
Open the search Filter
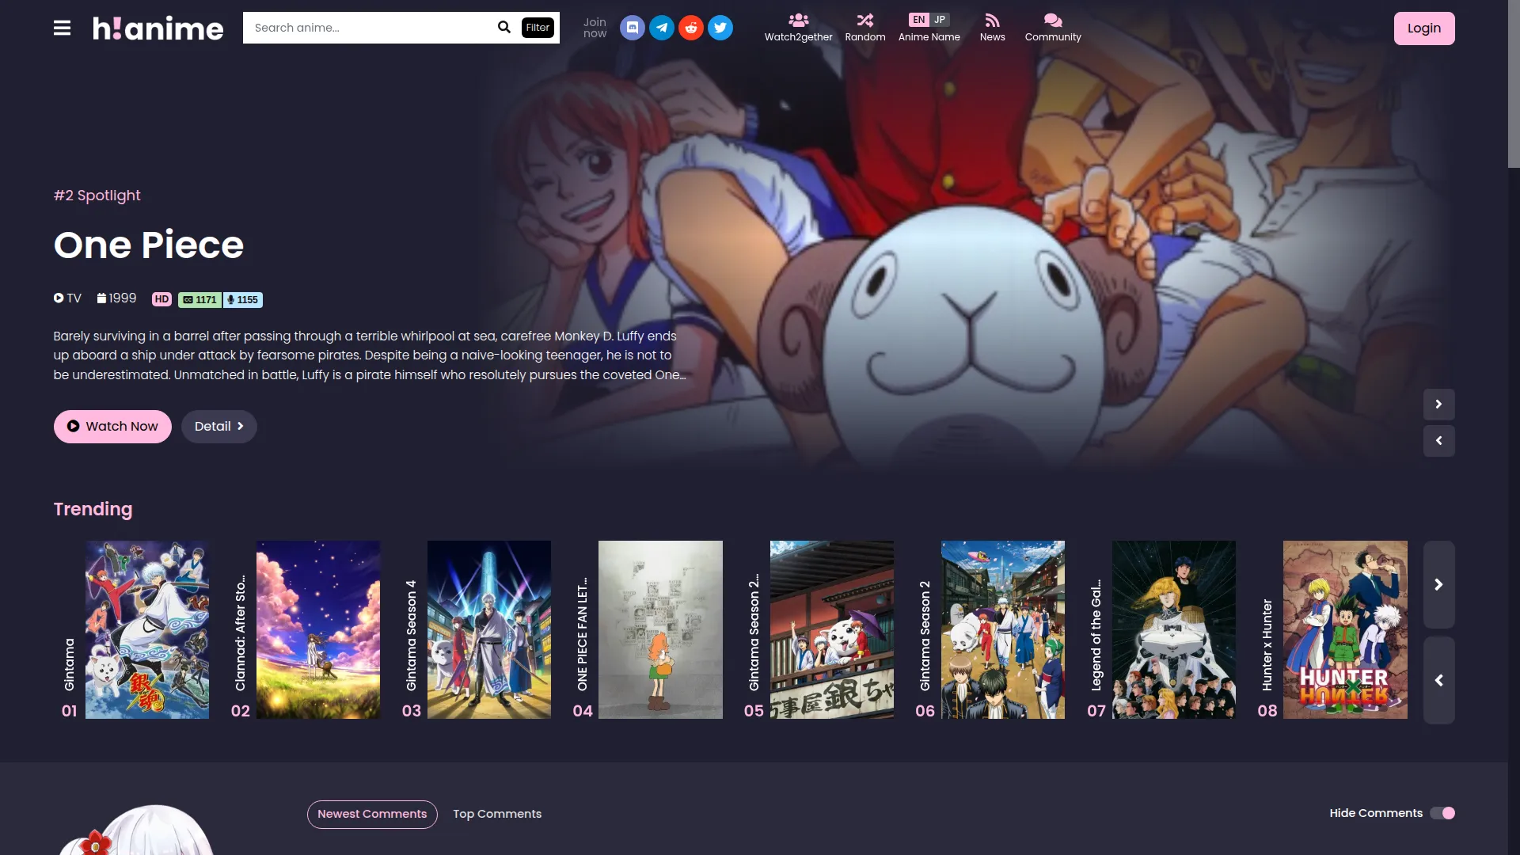(x=538, y=28)
